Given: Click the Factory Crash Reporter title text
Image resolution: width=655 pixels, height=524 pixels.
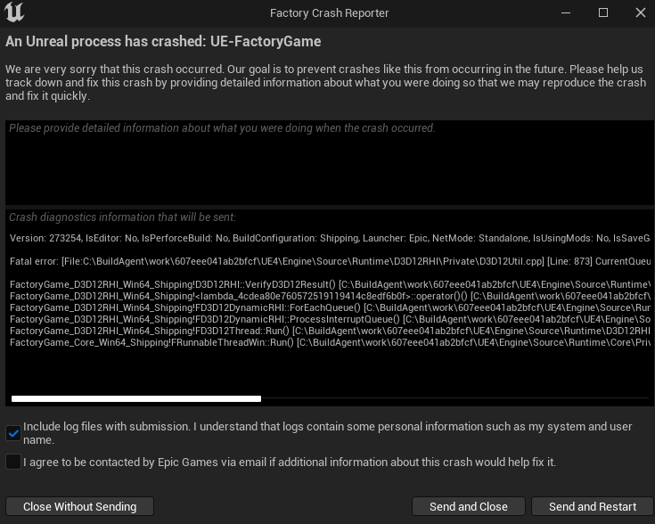Looking at the screenshot, I should point(329,13).
